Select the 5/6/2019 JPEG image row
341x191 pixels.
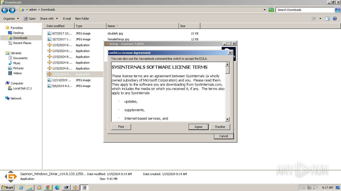click(x=75, y=86)
